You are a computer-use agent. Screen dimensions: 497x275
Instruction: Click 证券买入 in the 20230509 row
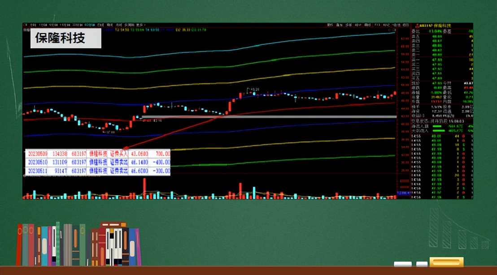tap(119, 154)
